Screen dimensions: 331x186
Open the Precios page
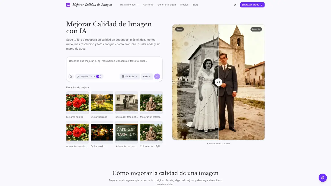[184, 5]
